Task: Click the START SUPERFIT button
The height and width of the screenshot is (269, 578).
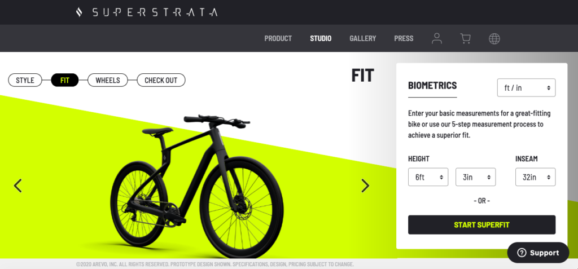Action: (481, 225)
